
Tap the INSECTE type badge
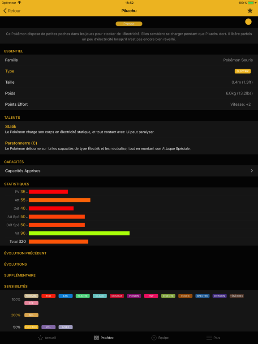click(x=168, y=296)
